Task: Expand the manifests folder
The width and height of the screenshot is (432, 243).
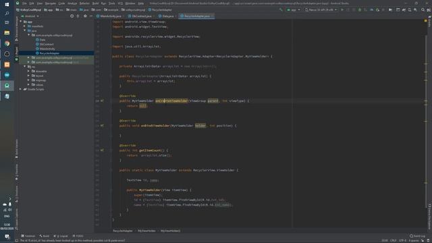Action: click(25, 26)
